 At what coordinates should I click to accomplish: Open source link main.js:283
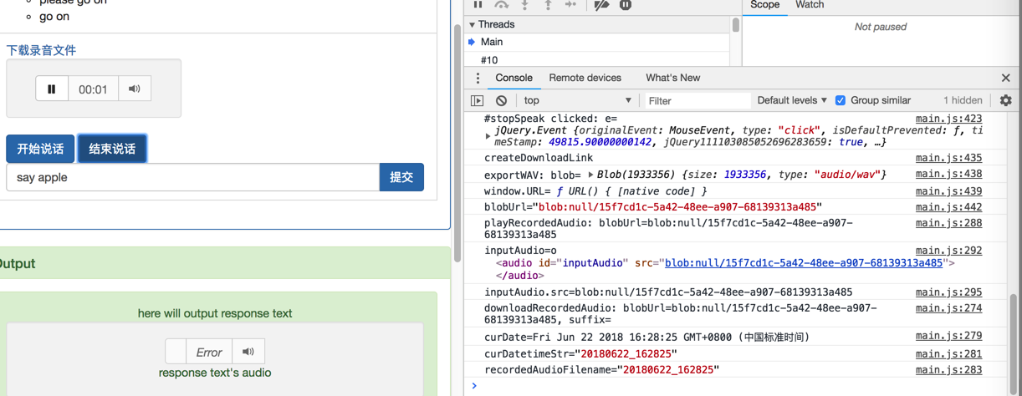pos(948,370)
